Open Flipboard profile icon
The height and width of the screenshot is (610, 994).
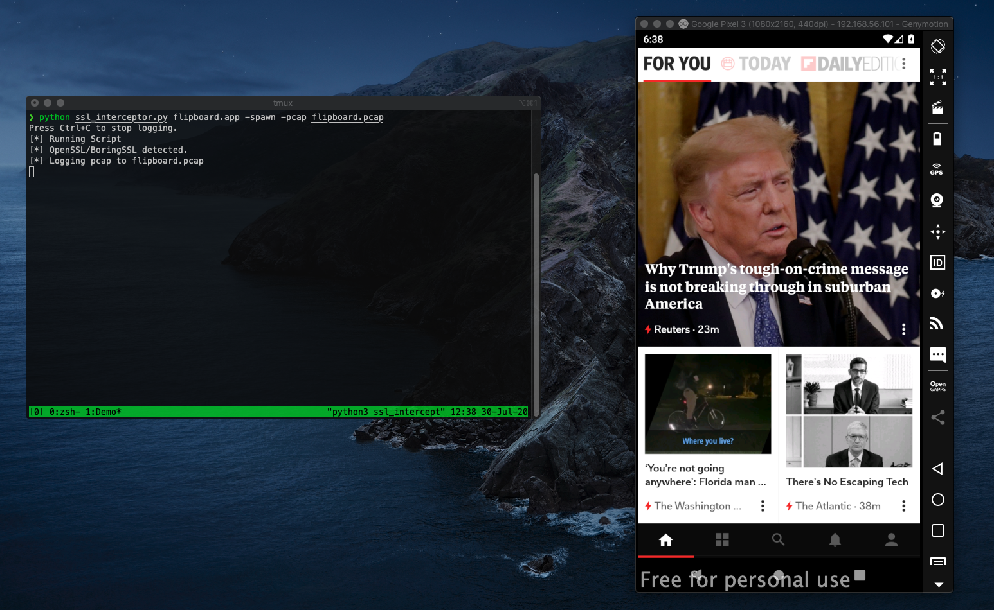[891, 540]
